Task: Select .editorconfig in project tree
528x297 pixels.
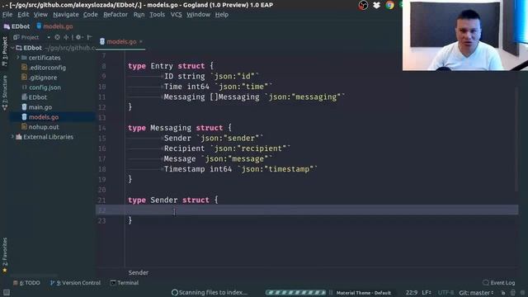Action: 47,68
